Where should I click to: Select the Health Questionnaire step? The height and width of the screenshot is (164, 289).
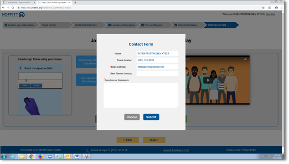click(86, 25)
